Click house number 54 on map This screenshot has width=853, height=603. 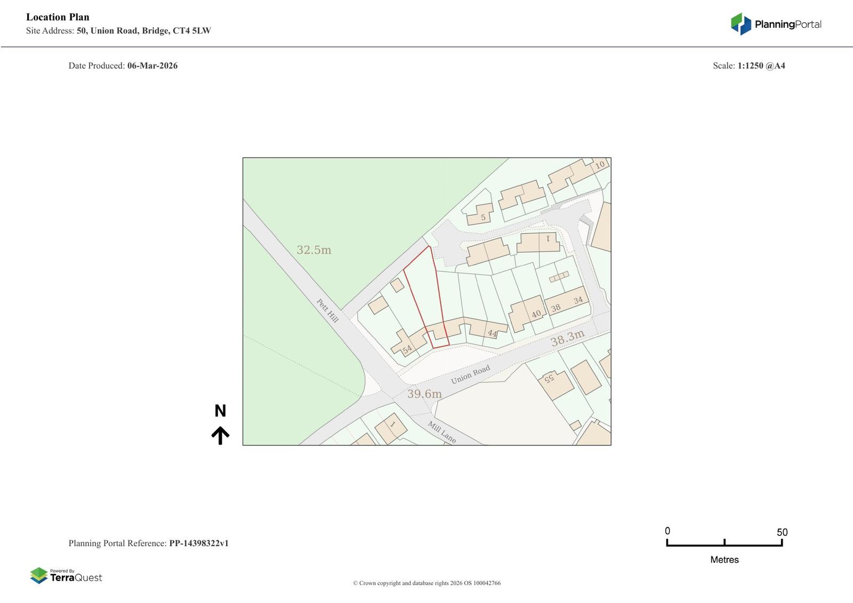[x=407, y=349]
